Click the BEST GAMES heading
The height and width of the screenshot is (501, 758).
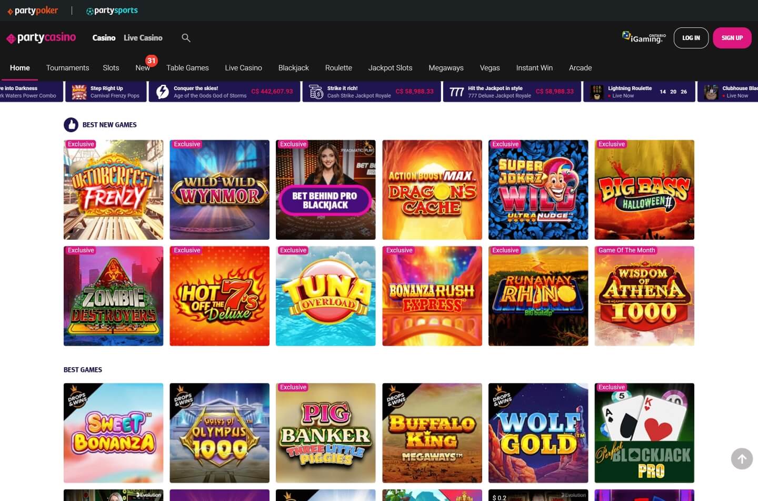tap(83, 370)
